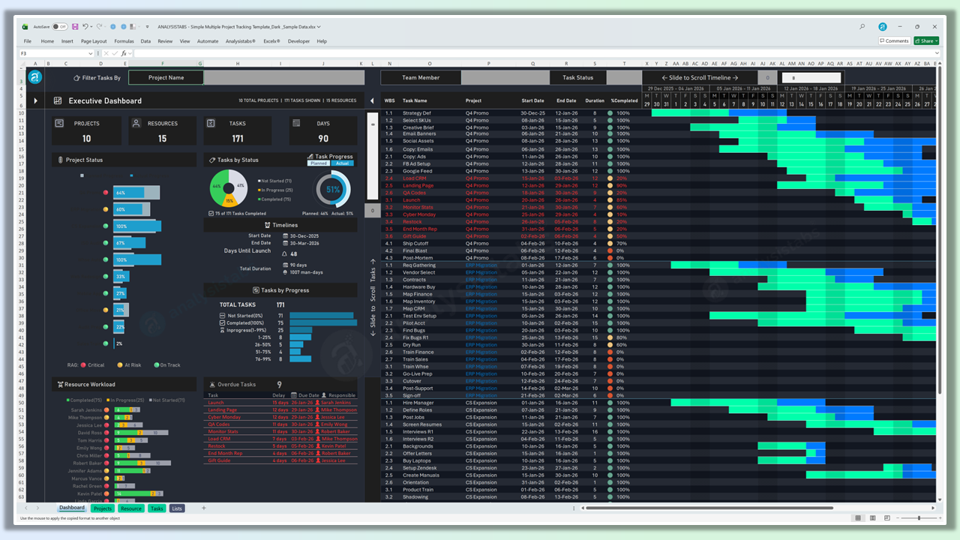
Task: Open the Search magnifier in the title bar
Action: click(x=863, y=26)
